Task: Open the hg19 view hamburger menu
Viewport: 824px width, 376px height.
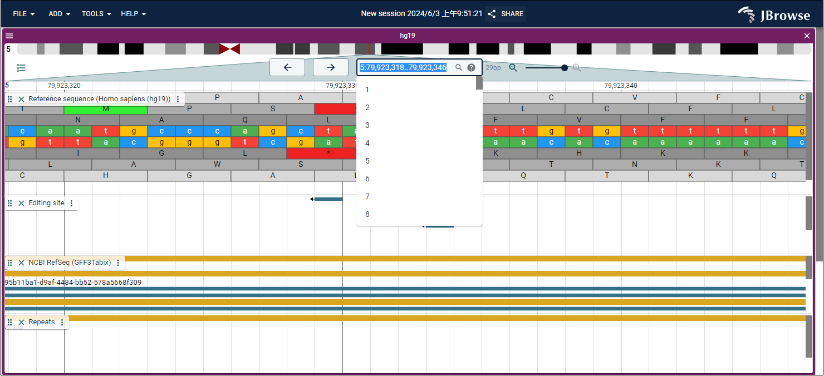Action: point(9,36)
